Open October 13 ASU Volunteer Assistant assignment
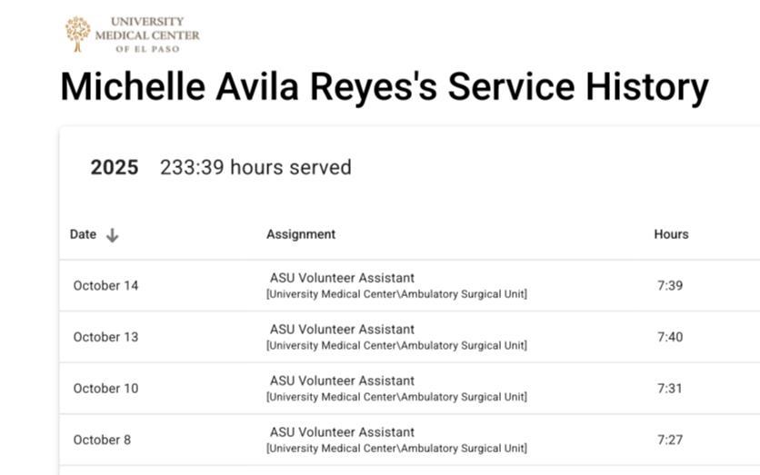 [342, 330]
